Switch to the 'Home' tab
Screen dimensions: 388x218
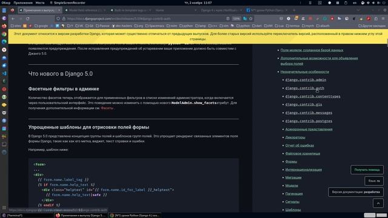pos(176,10)
